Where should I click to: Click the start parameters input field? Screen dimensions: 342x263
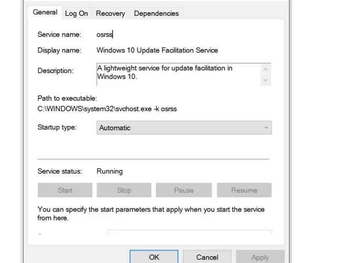pyautogui.click(x=190, y=232)
